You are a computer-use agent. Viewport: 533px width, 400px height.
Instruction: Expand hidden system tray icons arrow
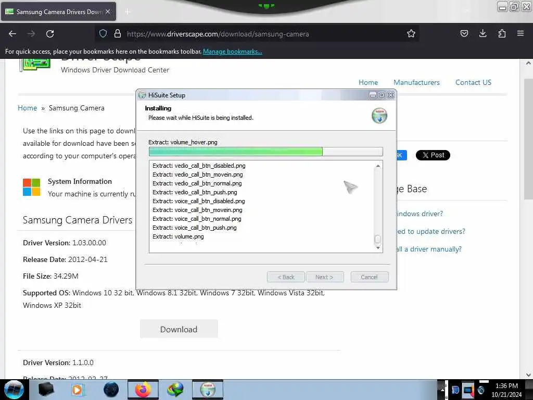[443, 390]
